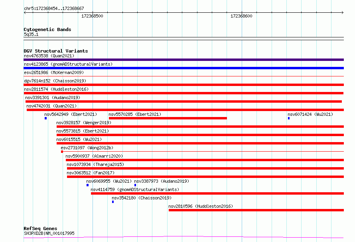Open nsv4742031 (Quan2021) label
This screenshot has width=355, height=242.
[x=51, y=106]
